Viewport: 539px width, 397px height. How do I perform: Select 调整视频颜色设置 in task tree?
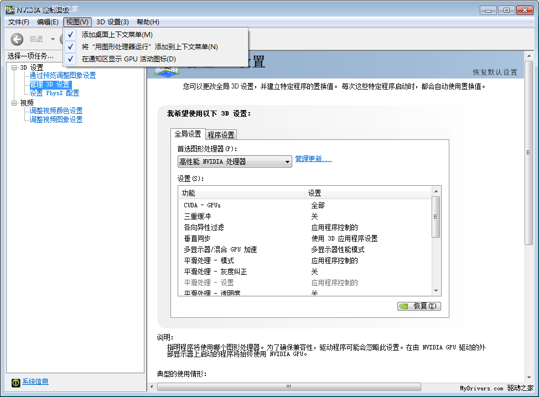click(x=56, y=111)
